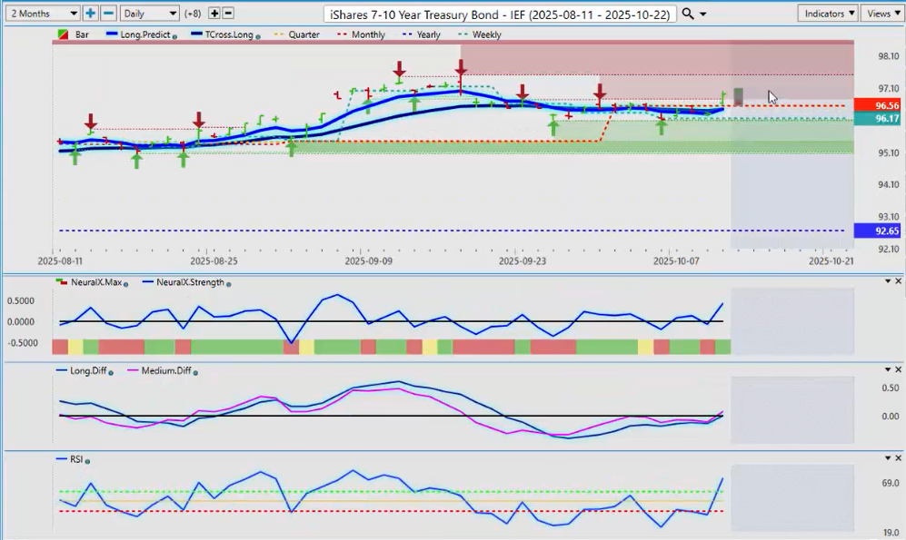Open the Indicators menu
The height and width of the screenshot is (540, 906).
pyautogui.click(x=828, y=14)
